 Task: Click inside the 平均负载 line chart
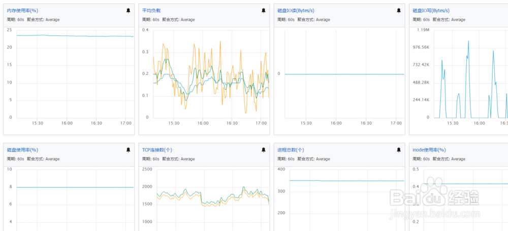coord(211,76)
